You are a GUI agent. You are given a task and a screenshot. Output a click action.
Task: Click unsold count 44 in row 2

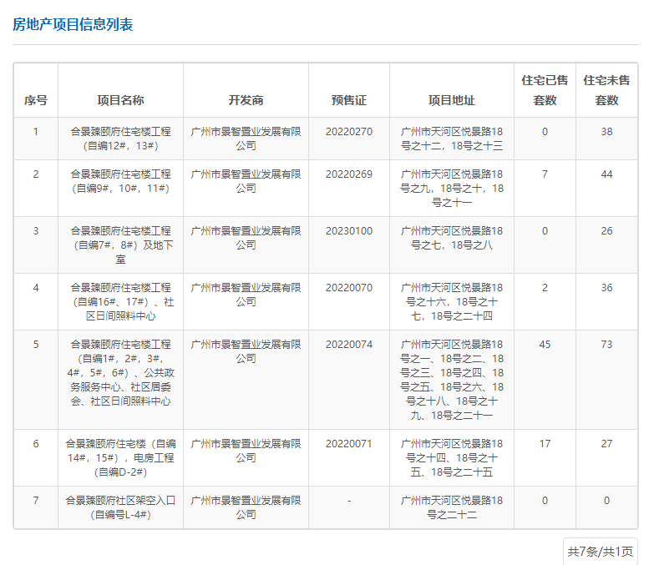[606, 174]
